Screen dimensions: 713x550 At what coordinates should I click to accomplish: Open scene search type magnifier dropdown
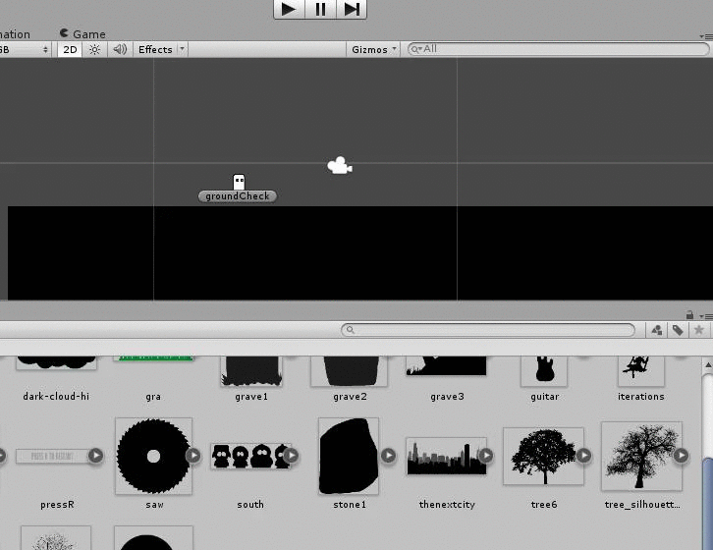(x=416, y=49)
